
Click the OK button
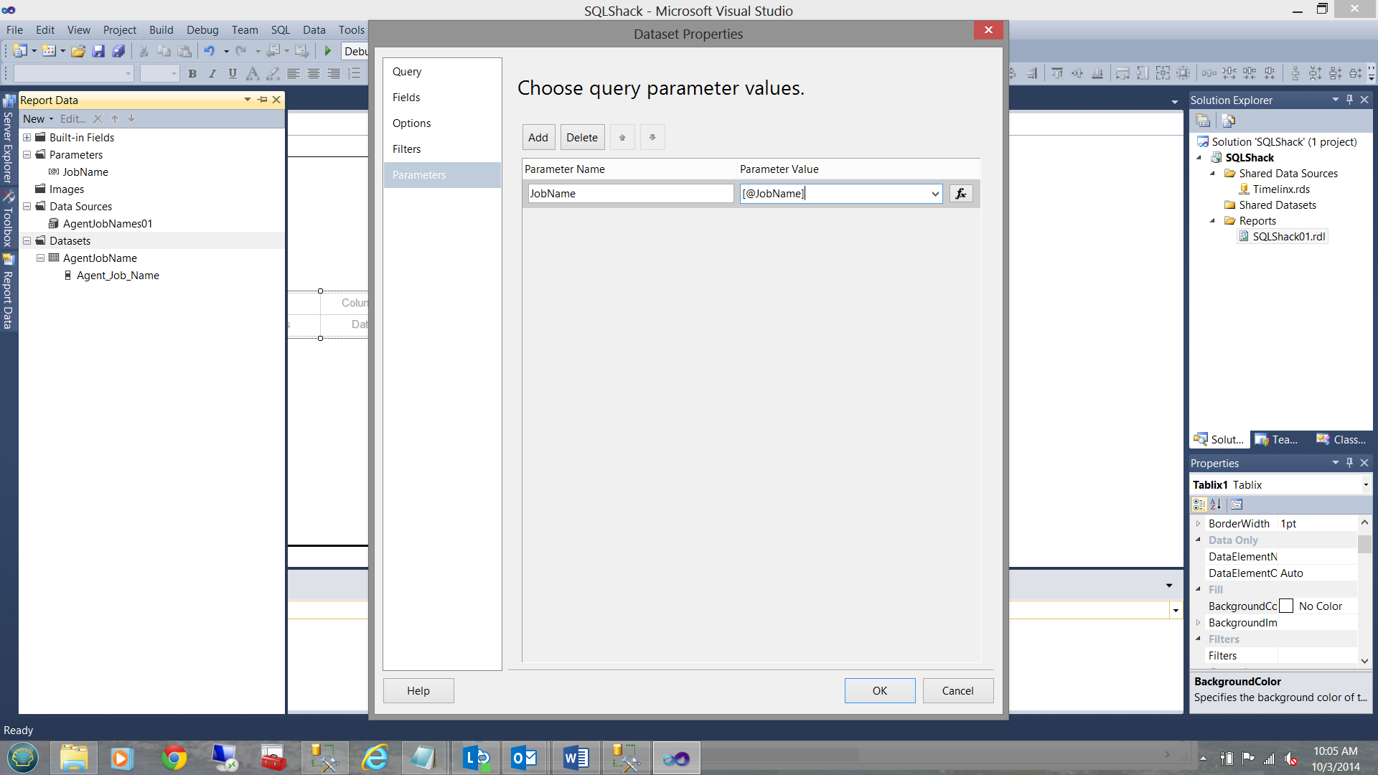point(879,690)
